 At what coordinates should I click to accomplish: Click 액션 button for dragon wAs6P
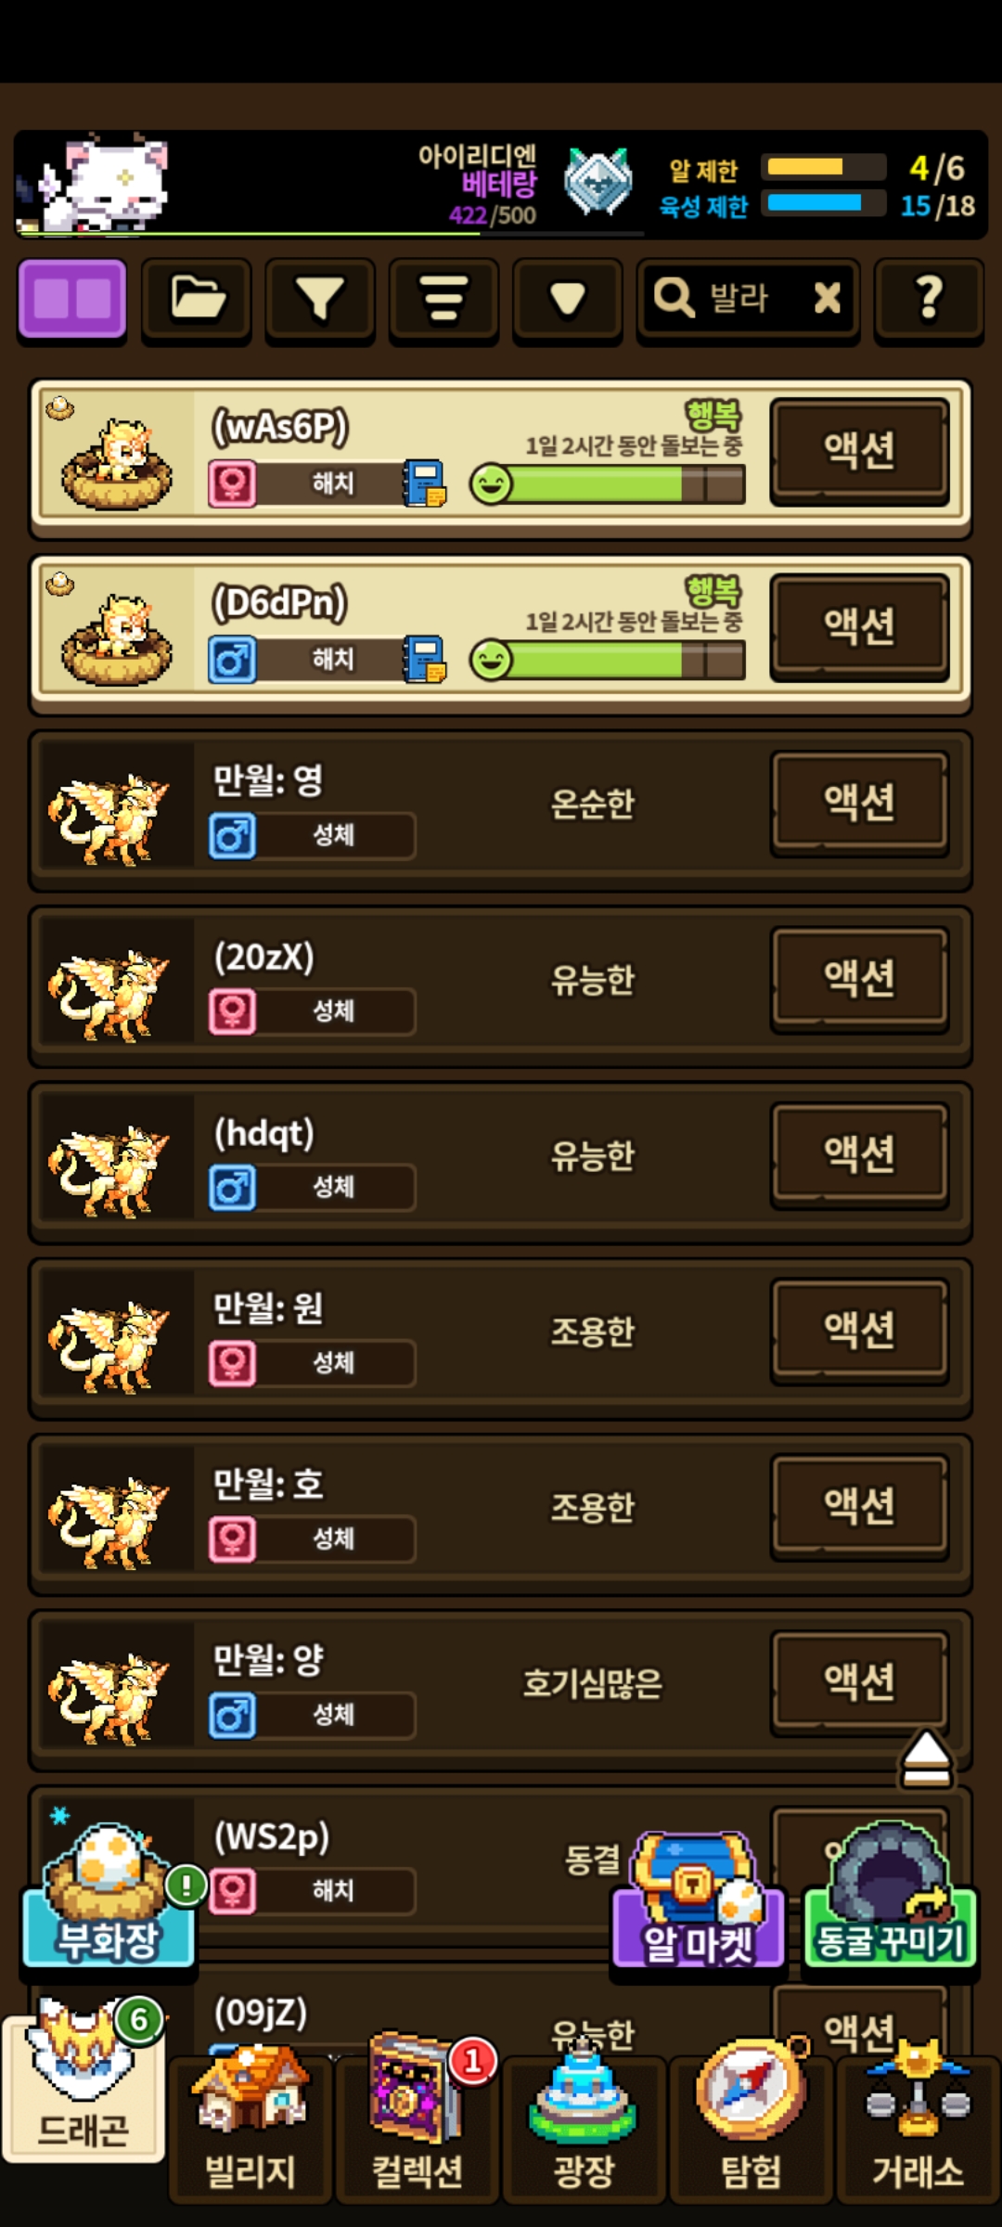[x=860, y=451]
